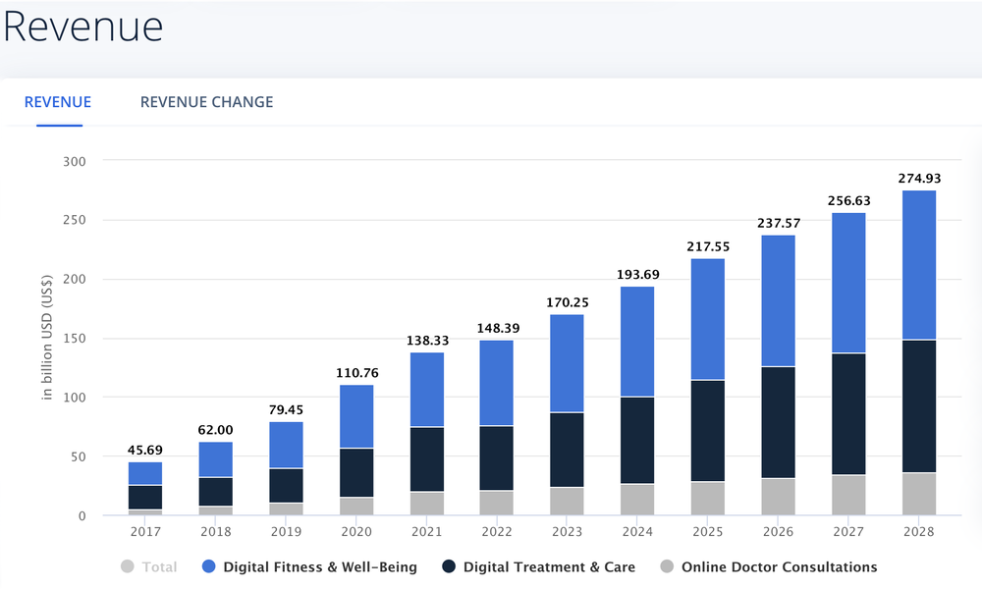Click the 45.69 data label above 2017
The height and width of the screenshot is (589, 982).
pos(145,450)
